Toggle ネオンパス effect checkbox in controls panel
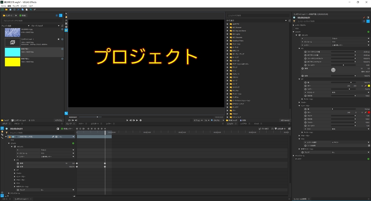Screen dimensions: 371x201 pyautogui.click(x=300, y=35)
